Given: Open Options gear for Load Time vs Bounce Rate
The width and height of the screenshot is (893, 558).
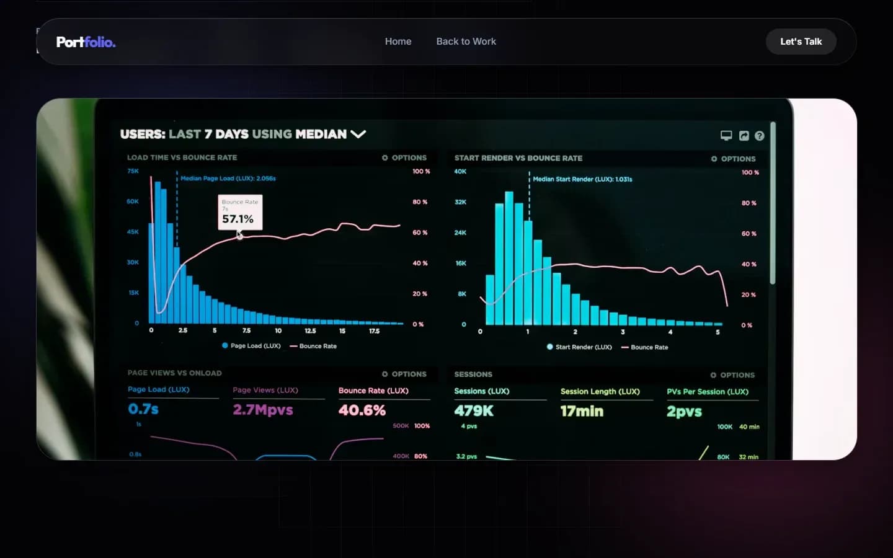Looking at the screenshot, I should [x=404, y=157].
